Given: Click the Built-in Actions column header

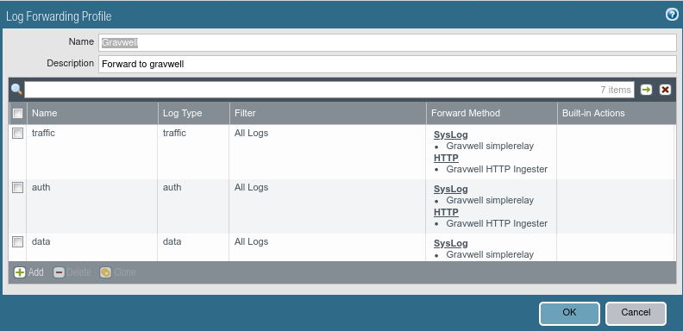Looking at the screenshot, I should [x=617, y=113].
